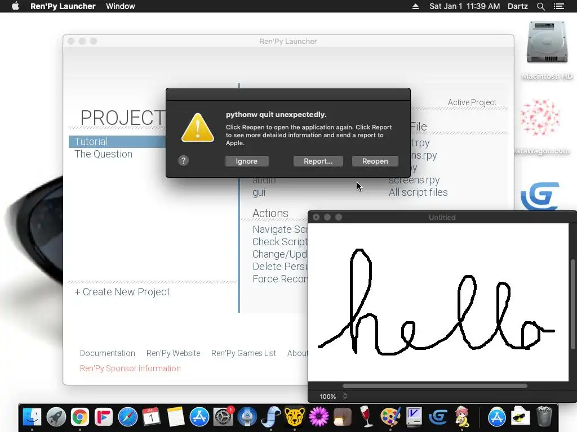The height and width of the screenshot is (432, 577).
Task: Open the Window menu
Action: [x=121, y=6]
